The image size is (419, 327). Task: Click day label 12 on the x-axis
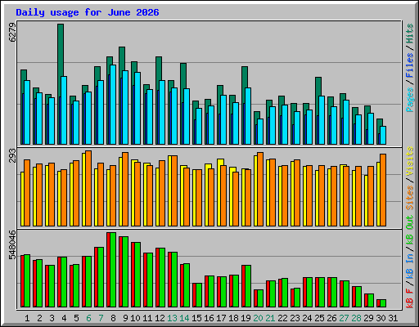point(160,318)
